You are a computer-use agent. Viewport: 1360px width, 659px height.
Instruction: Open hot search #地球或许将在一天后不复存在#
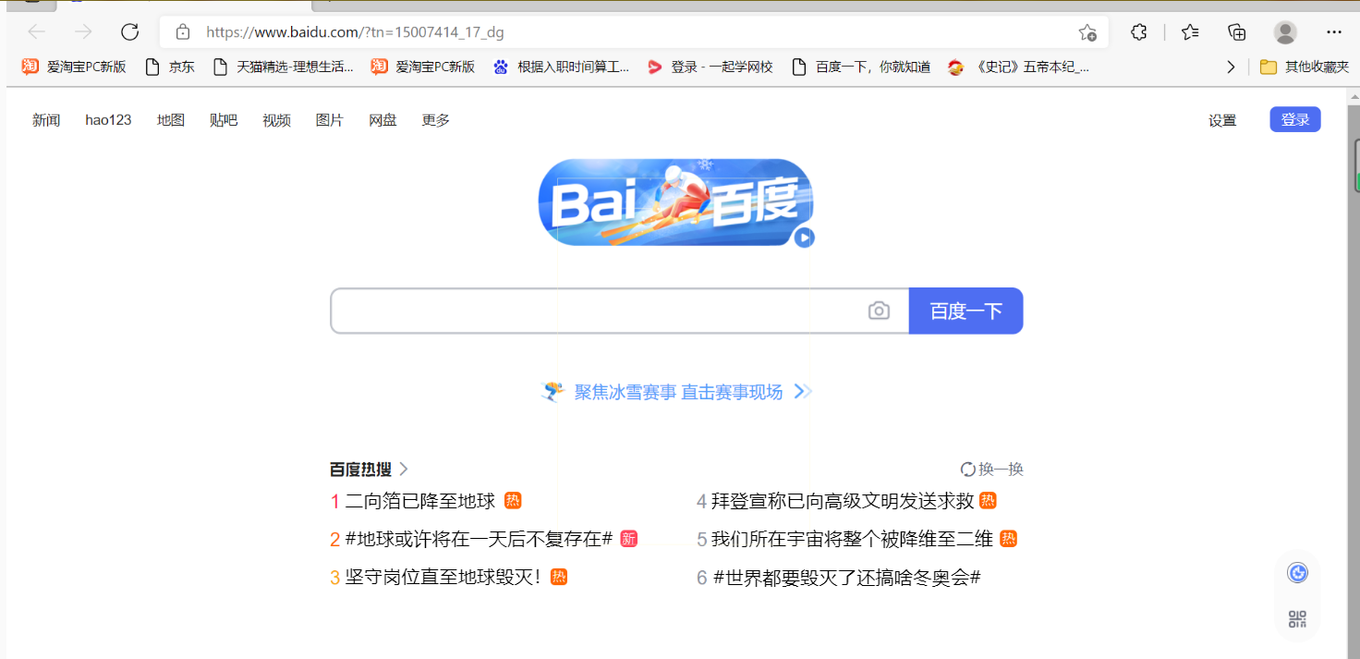479,539
